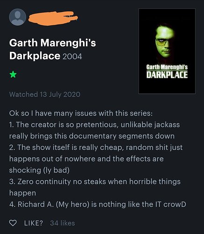Screen dimensions: 204x234
Task: Click the review's opening line about many issues
Action: coord(81,113)
